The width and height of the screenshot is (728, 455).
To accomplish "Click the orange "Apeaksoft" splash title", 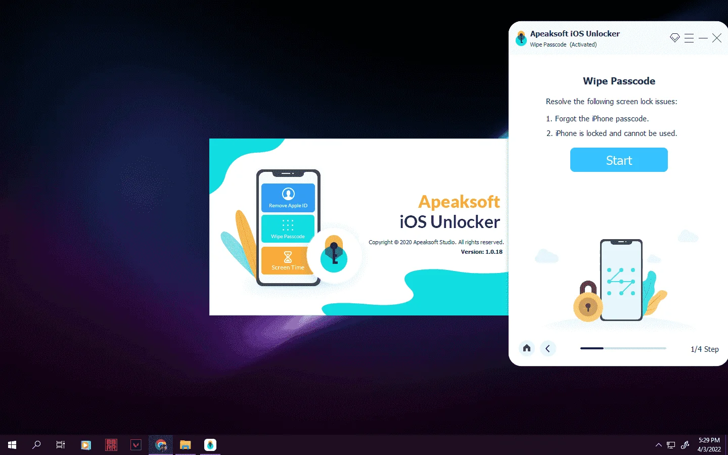I will pos(459,202).
